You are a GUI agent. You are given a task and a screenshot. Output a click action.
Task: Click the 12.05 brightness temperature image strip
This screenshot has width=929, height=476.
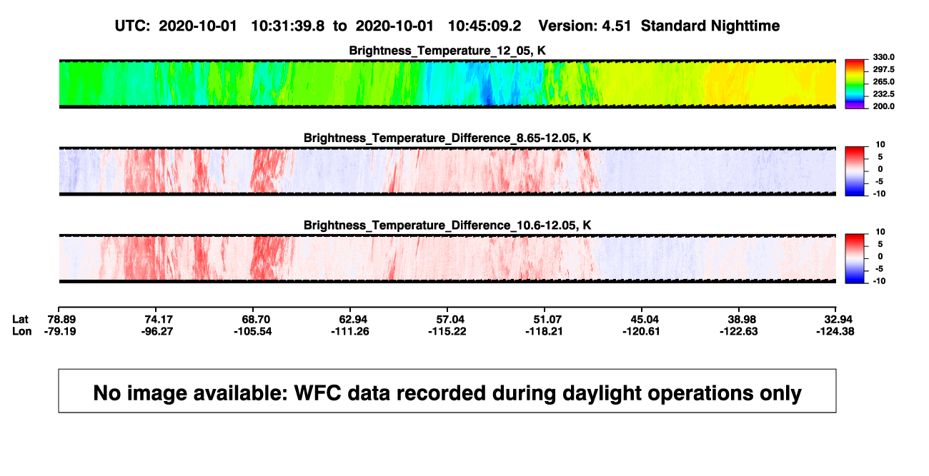click(447, 83)
